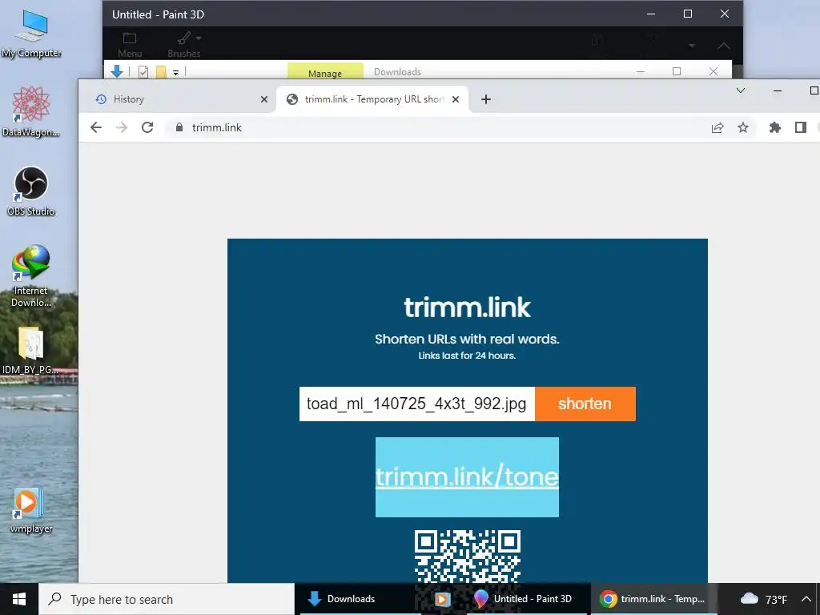
Task: Bookmark this tab with star icon
Action: click(743, 127)
